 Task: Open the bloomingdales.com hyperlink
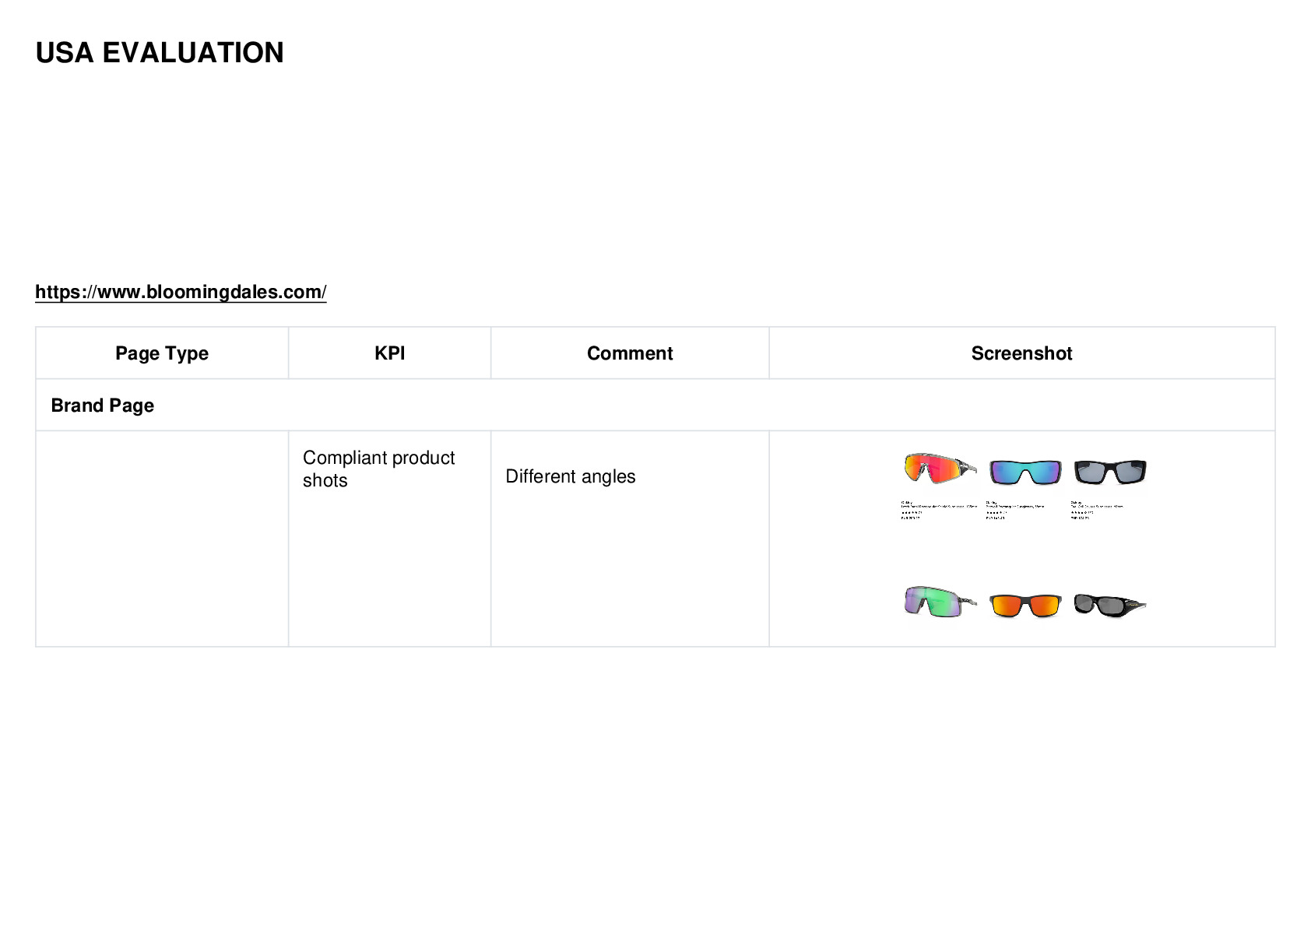click(181, 292)
